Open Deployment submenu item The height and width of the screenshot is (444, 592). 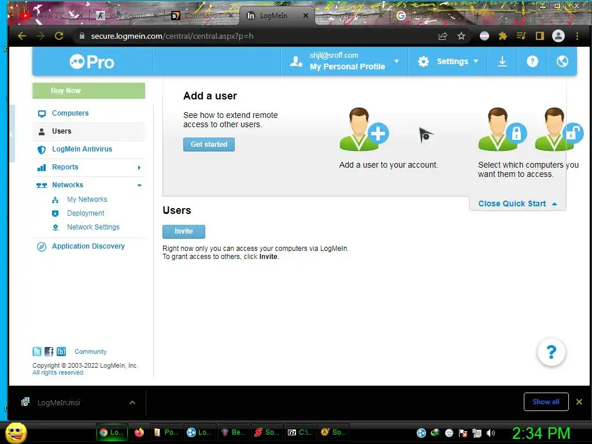tap(86, 213)
